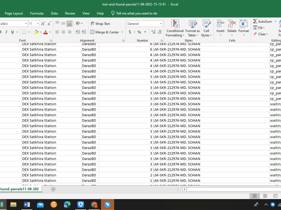Open the Mail app from the taskbar

(x=40, y=205)
